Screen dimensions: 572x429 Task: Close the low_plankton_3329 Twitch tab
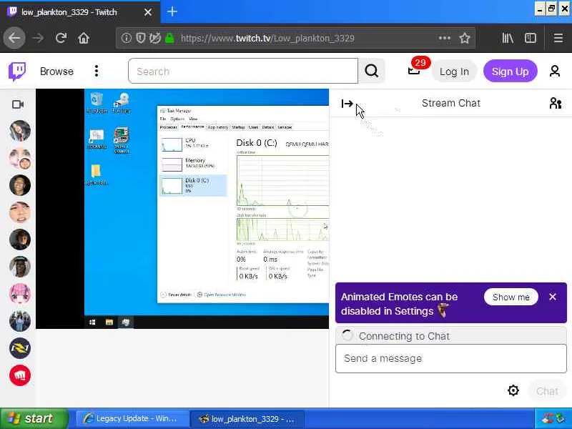click(148, 12)
